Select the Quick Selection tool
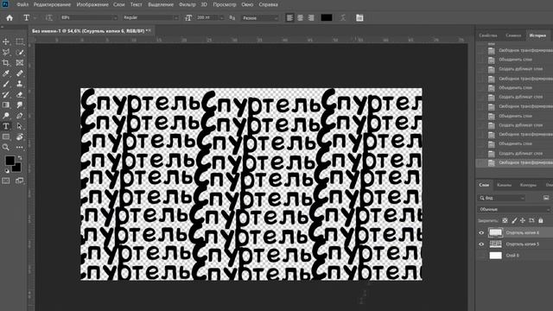This screenshot has width=553, height=311. tap(19, 52)
